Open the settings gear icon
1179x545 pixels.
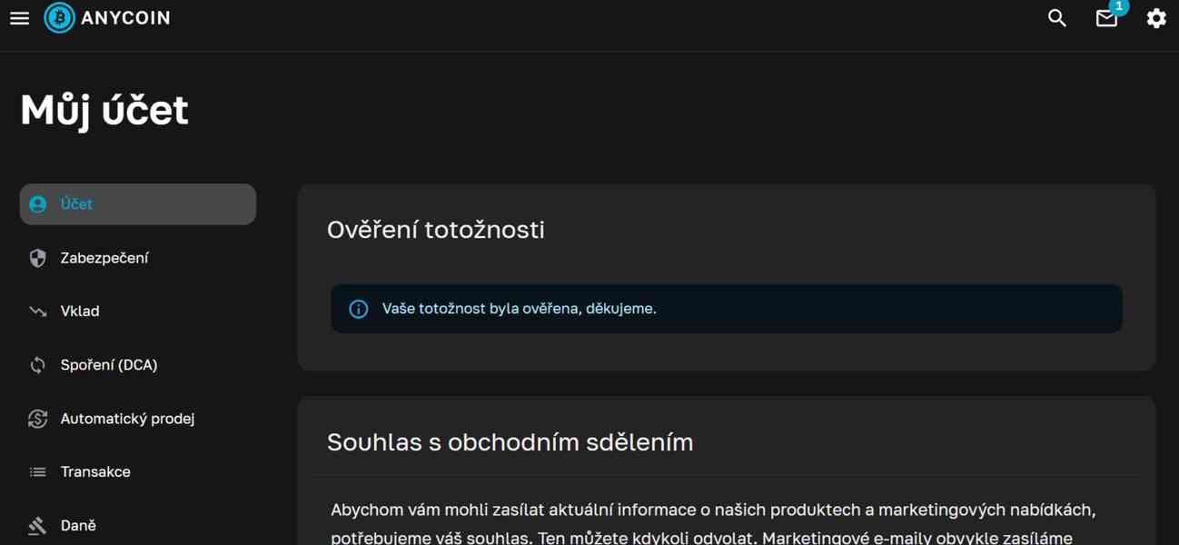(x=1155, y=18)
